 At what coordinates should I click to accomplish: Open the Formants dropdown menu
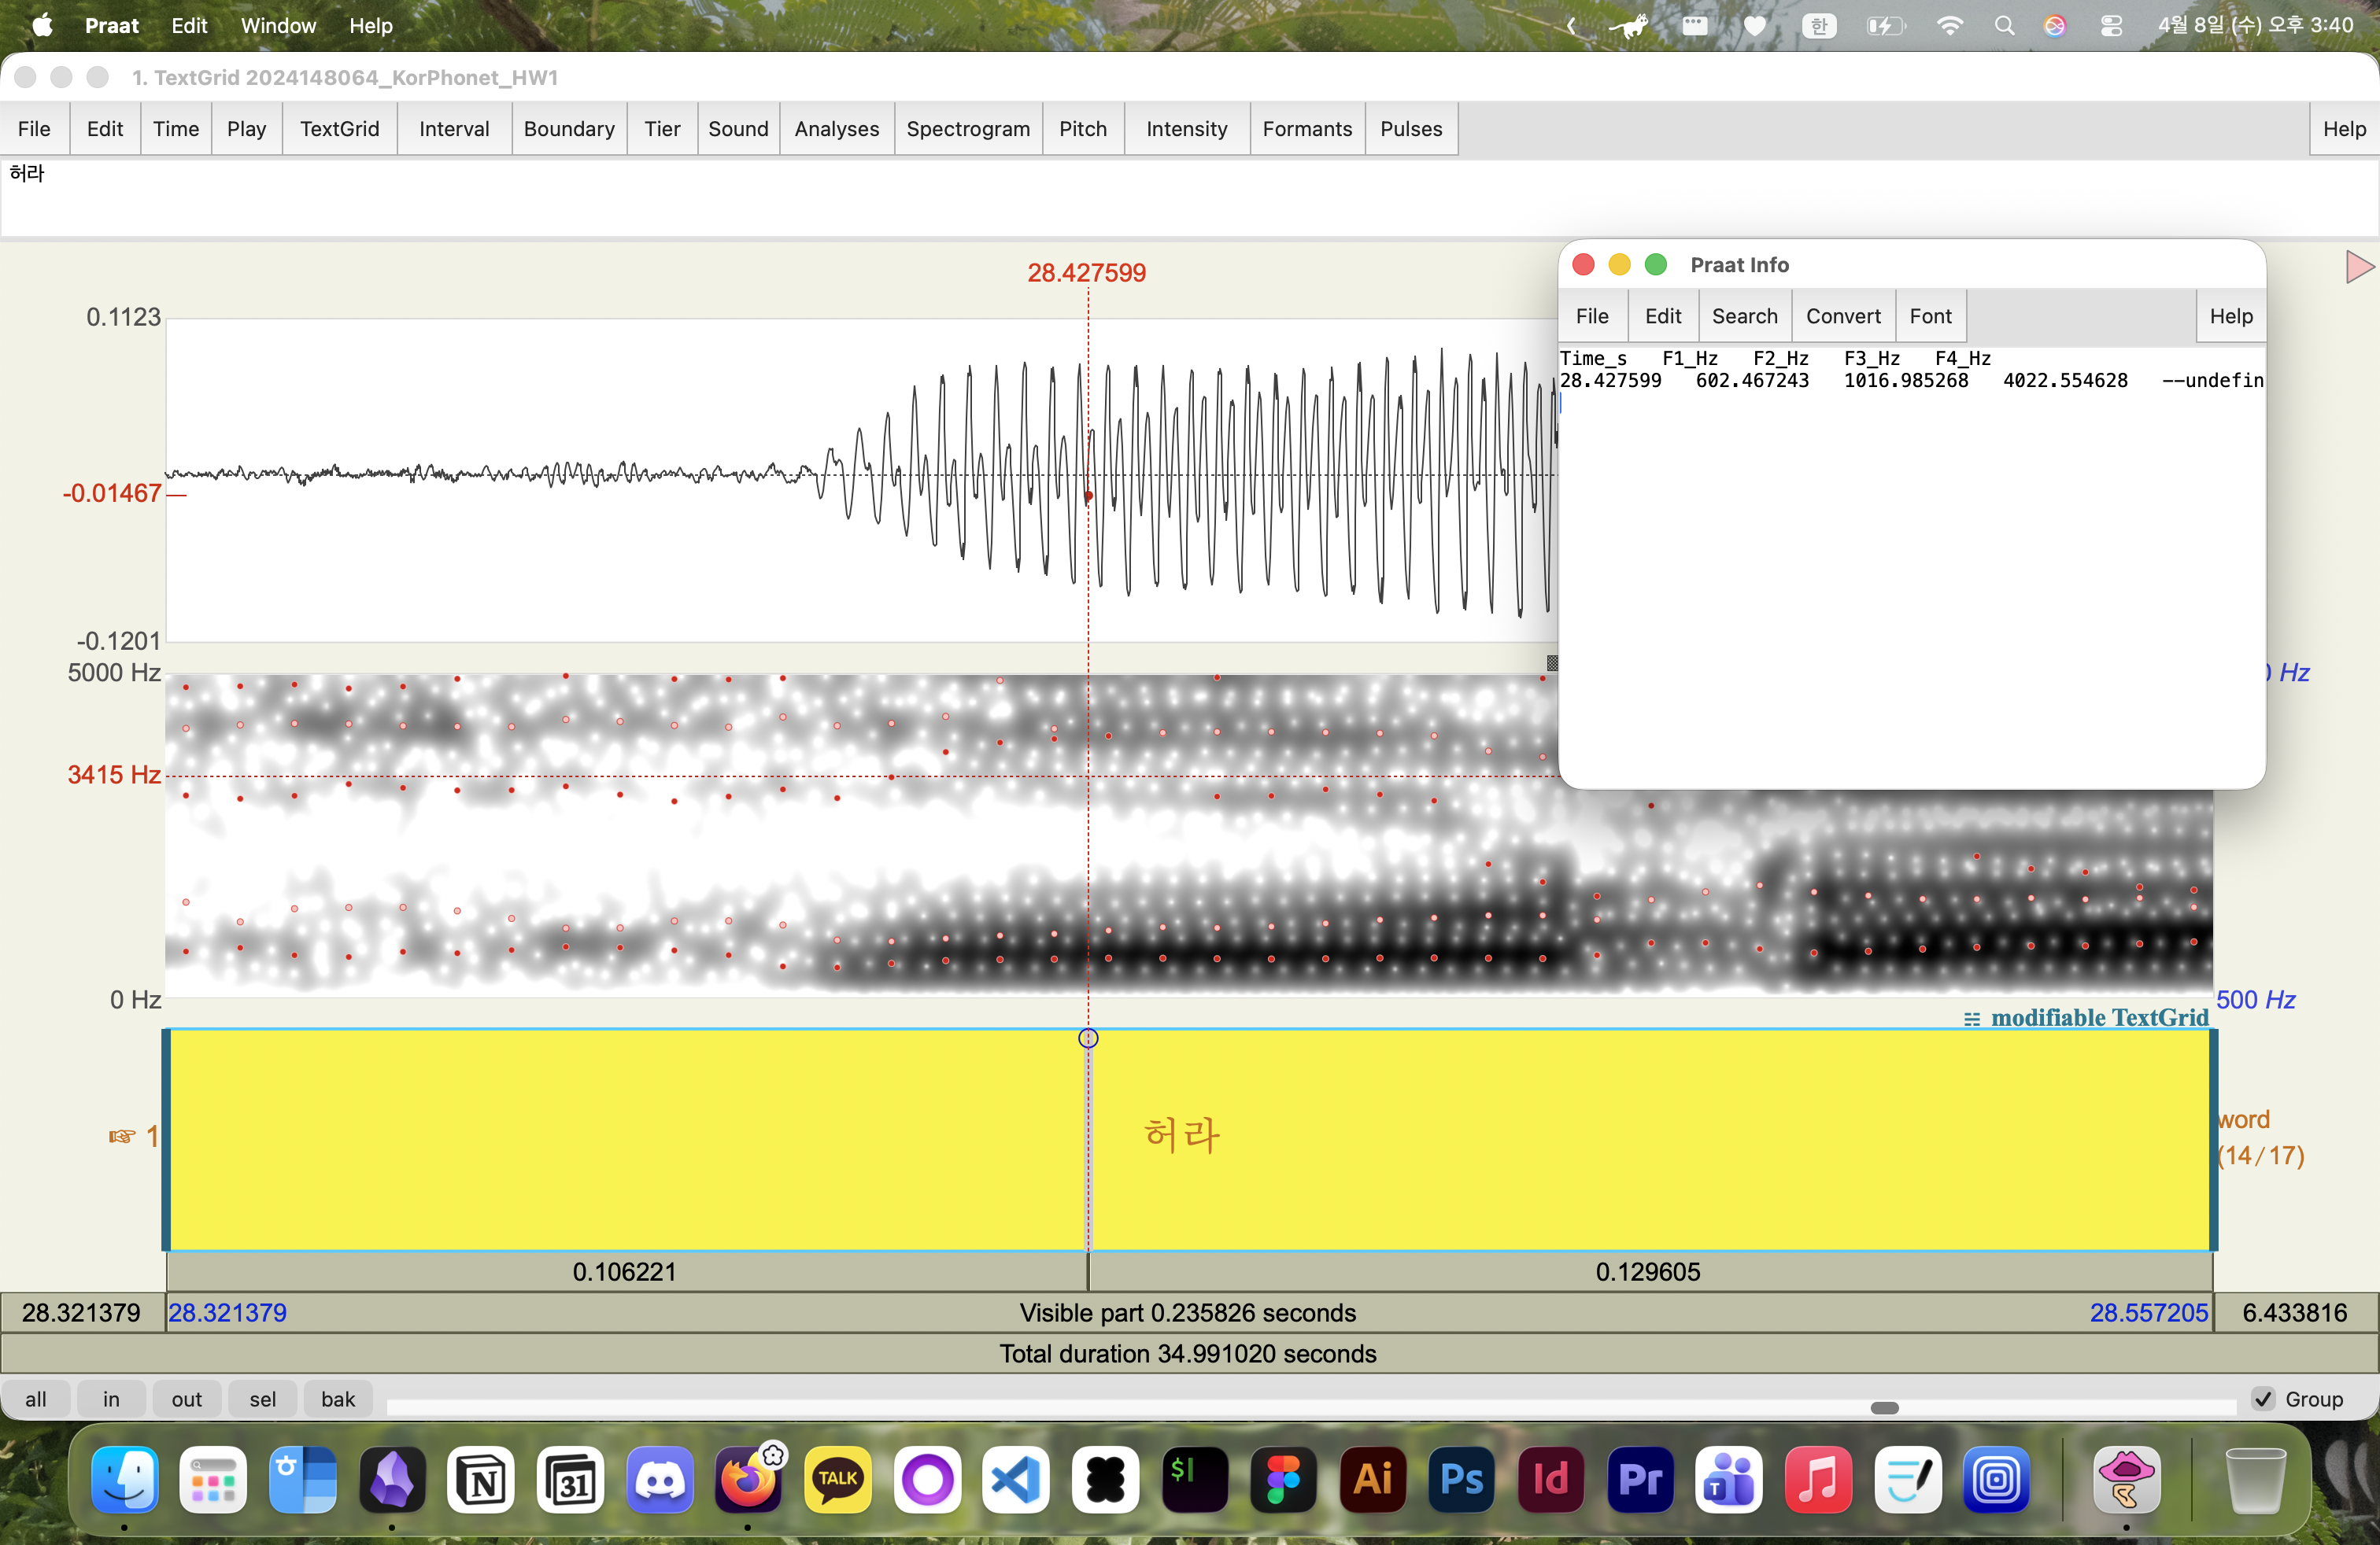click(1306, 129)
